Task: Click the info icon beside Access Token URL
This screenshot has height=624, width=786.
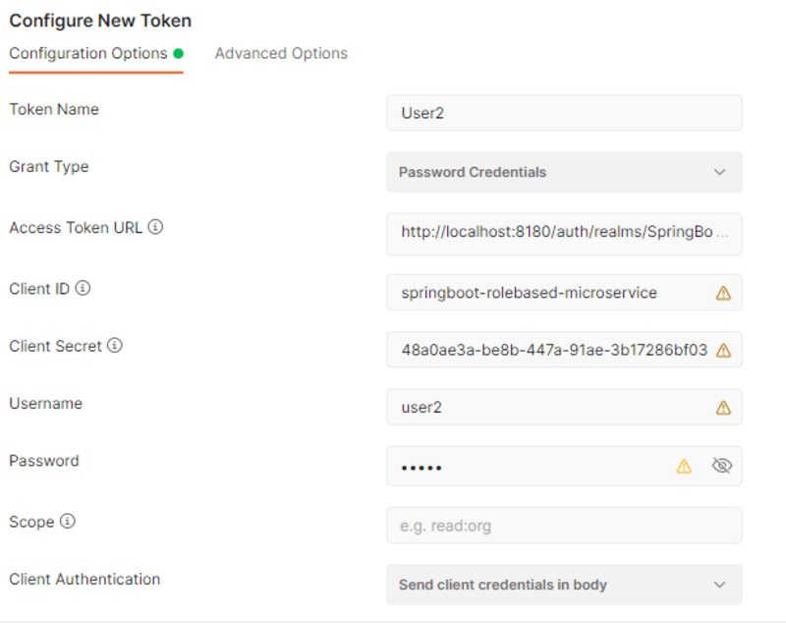Action: 155,227
